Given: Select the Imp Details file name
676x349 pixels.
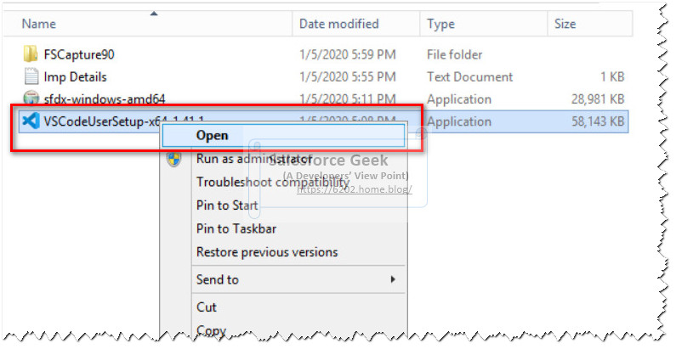Looking at the screenshot, I should [75, 77].
